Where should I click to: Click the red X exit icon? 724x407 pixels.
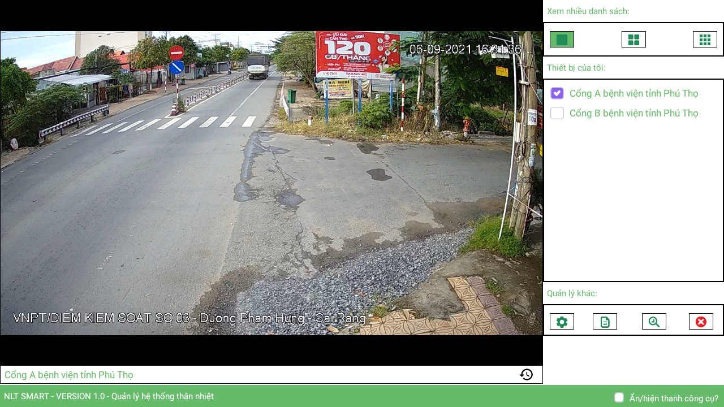point(701,322)
